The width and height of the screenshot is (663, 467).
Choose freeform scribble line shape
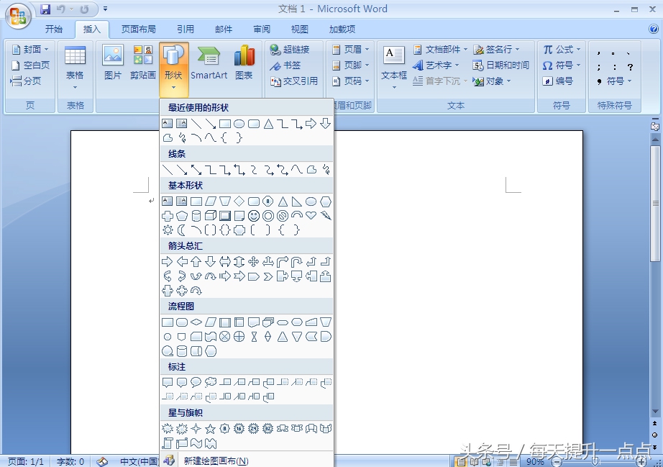pyautogui.click(x=326, y=170)
